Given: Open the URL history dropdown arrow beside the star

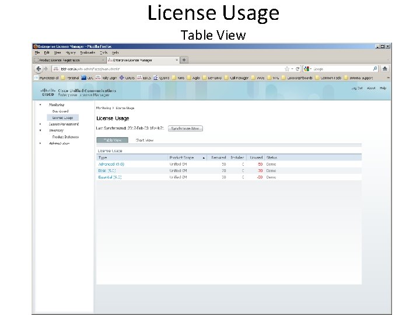Looking at the screenshot, I should 292,69.
